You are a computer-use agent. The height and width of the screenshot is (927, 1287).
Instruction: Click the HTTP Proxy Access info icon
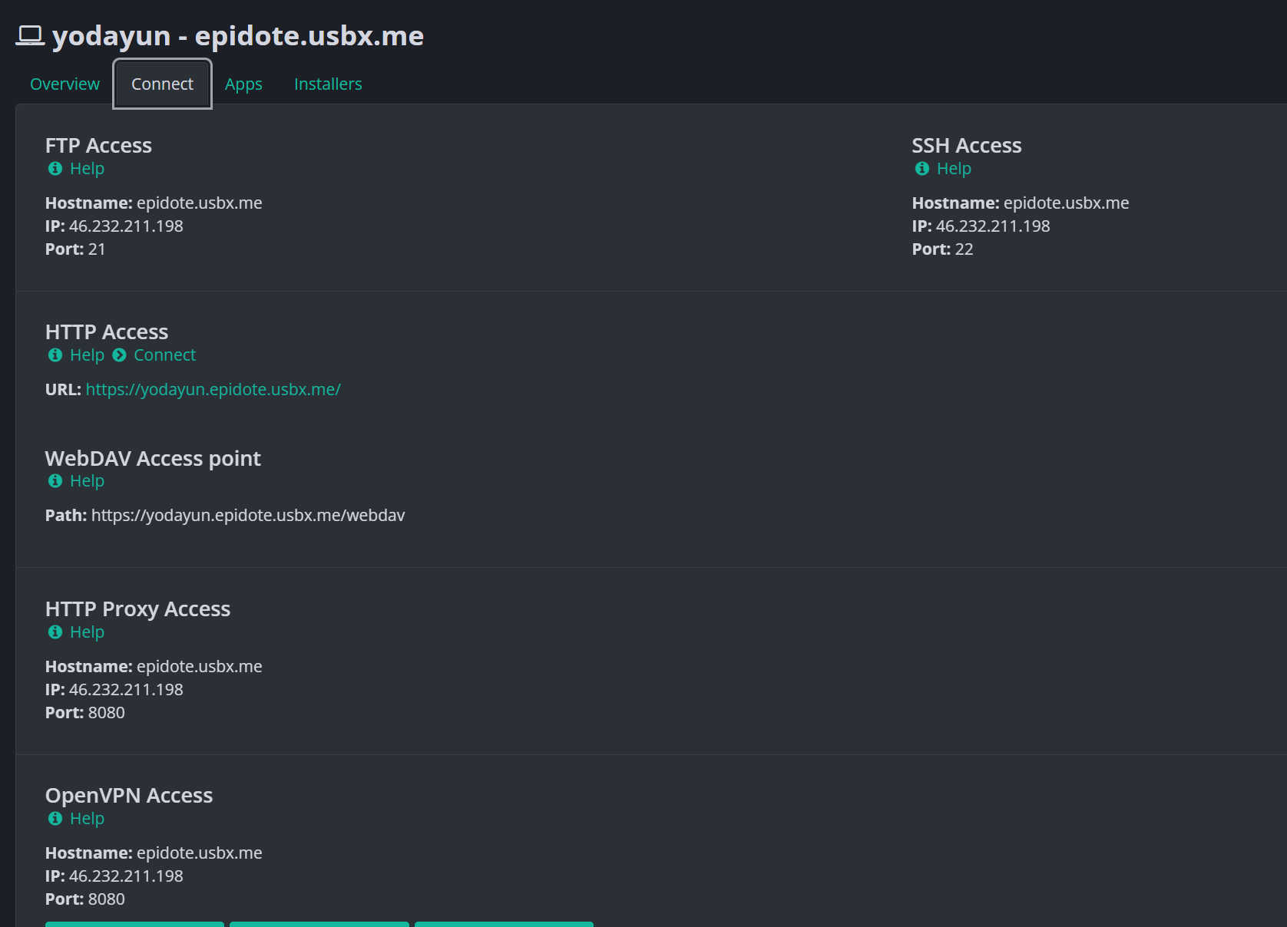tap(55, 632)
